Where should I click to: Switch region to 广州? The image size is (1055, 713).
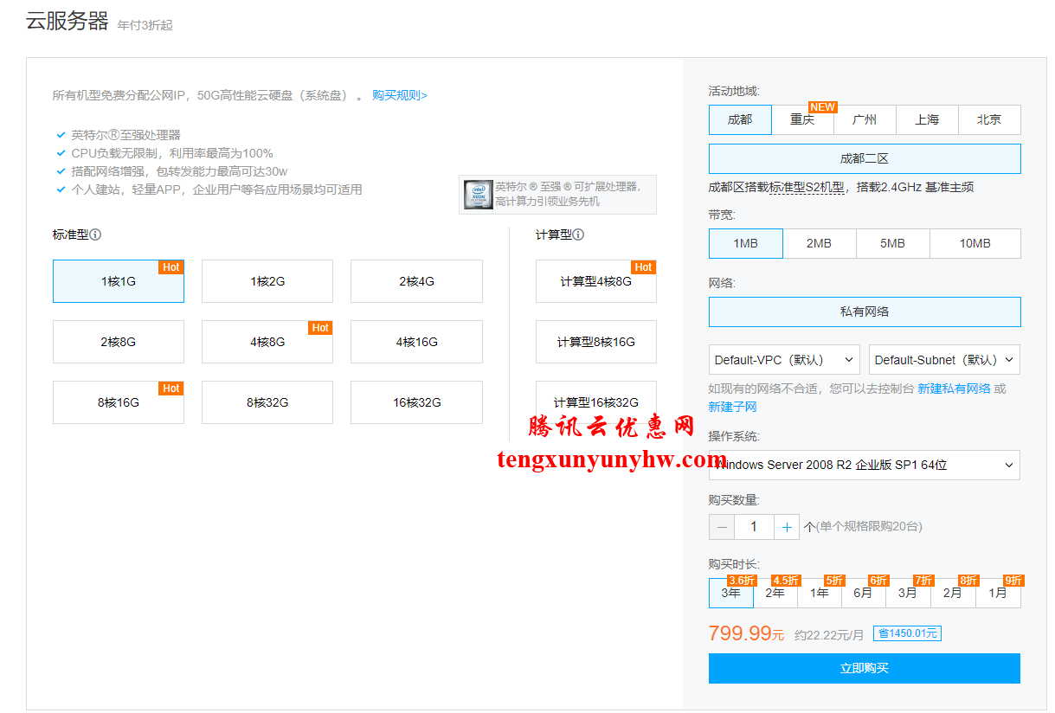(x=865, y=119)
